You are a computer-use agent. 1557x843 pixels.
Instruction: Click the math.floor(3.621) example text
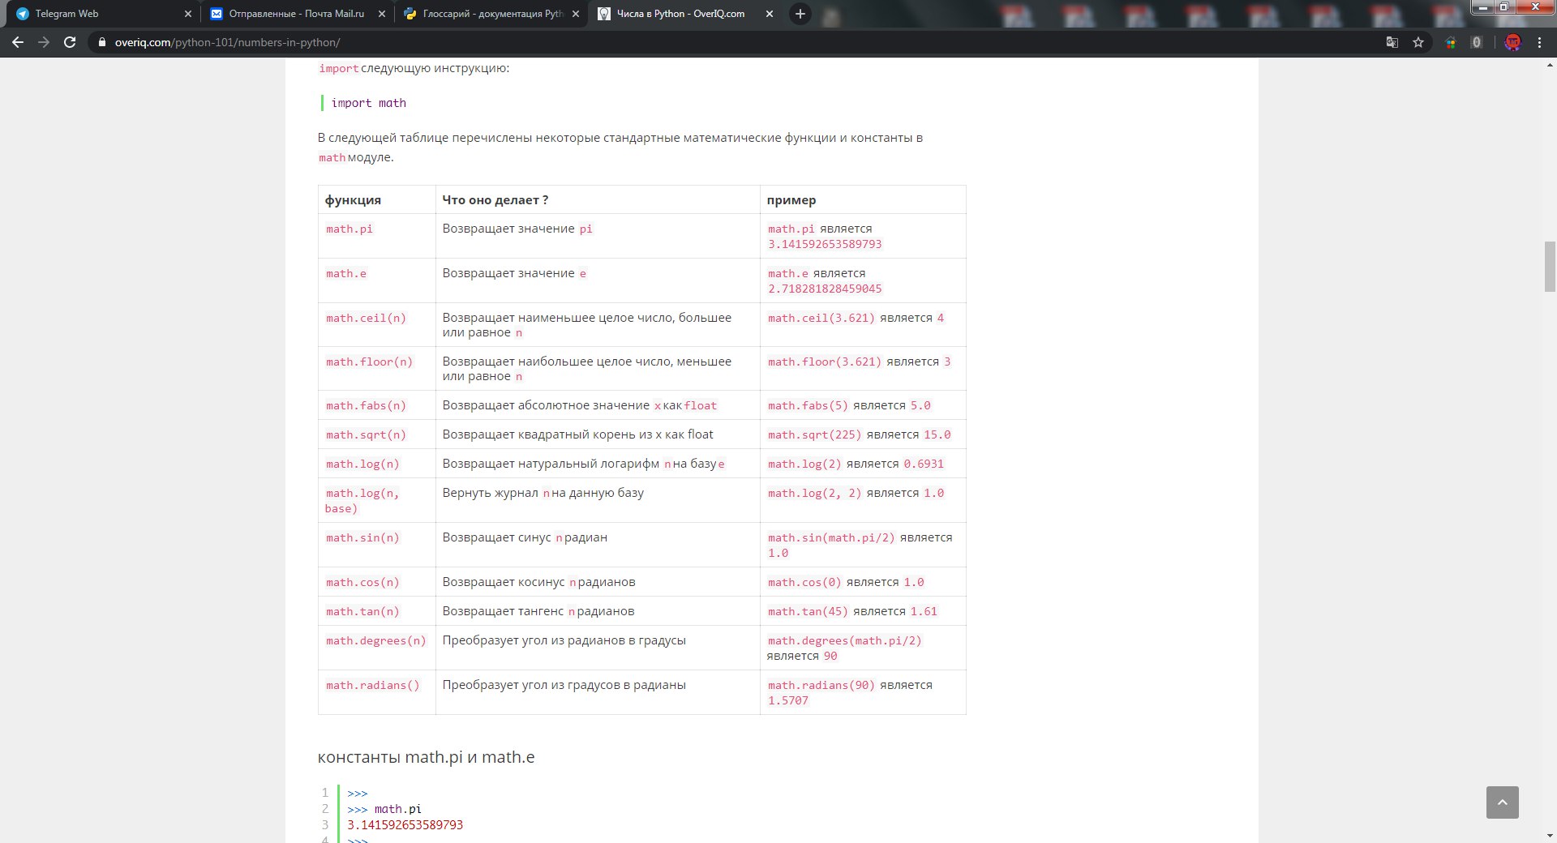pyautogui.click(x=825, y=362)
